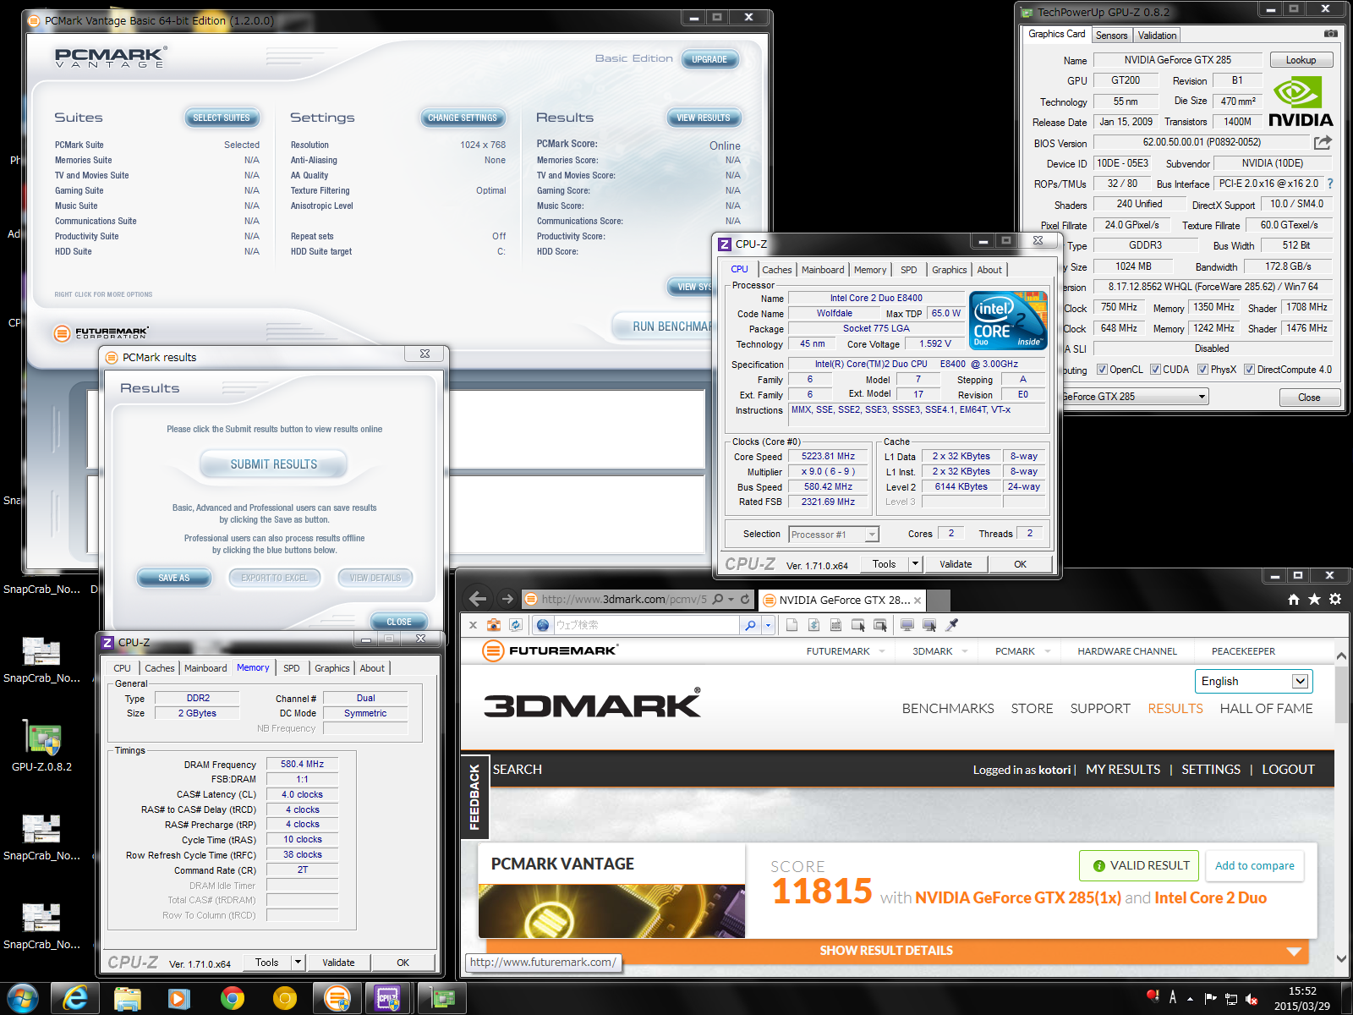1353x1015 pixels.
Task: Open Mainboard tab in CPU-Z processor window
Action: click(x=823, y=270)
